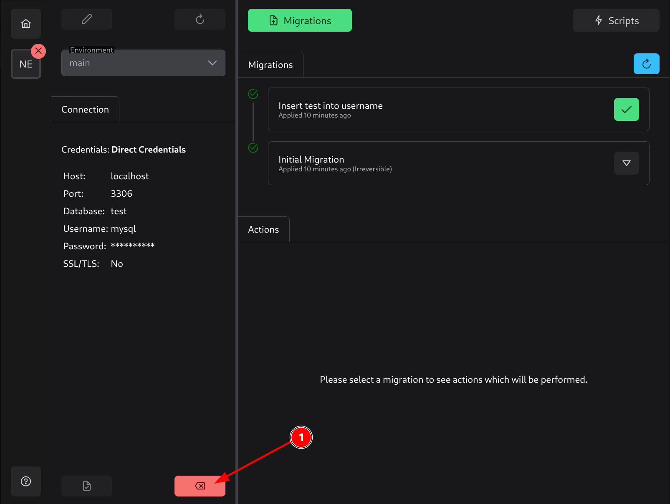Go to the home screen icon

[26, 24]
